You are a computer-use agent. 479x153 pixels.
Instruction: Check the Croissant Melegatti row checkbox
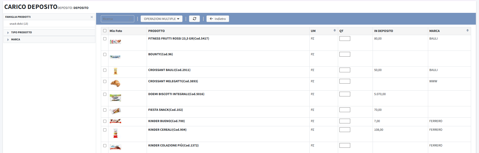pyautogui.click(x=105, y=81)
